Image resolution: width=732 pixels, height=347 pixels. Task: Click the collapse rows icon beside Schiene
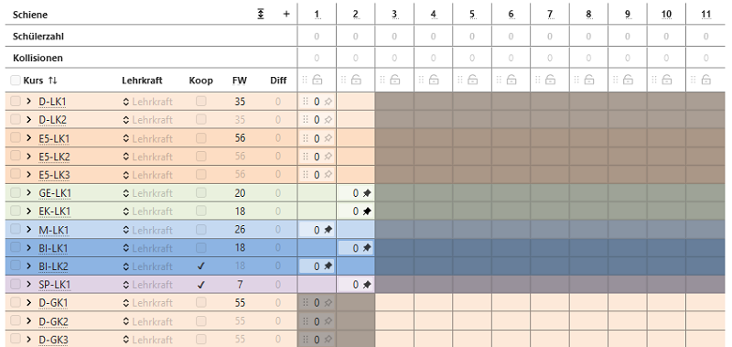(261, 15)
